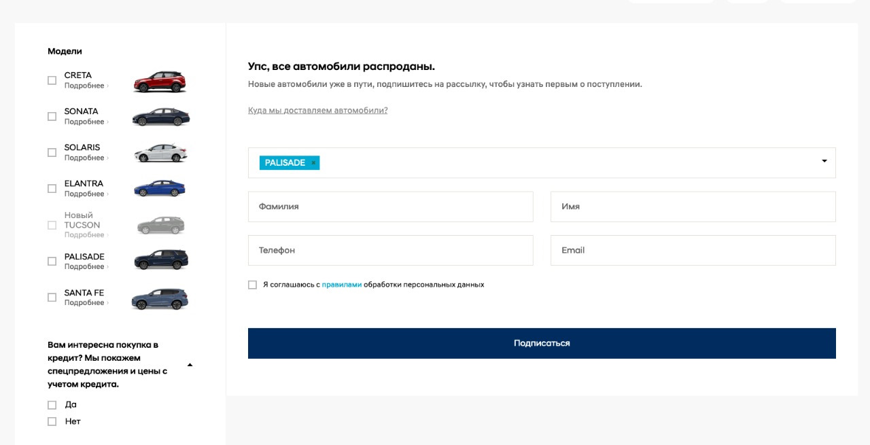The height and width of the screenshot is (445, 870).
Task: Click the "Подписаться" subscribe button
Action: 542,343
